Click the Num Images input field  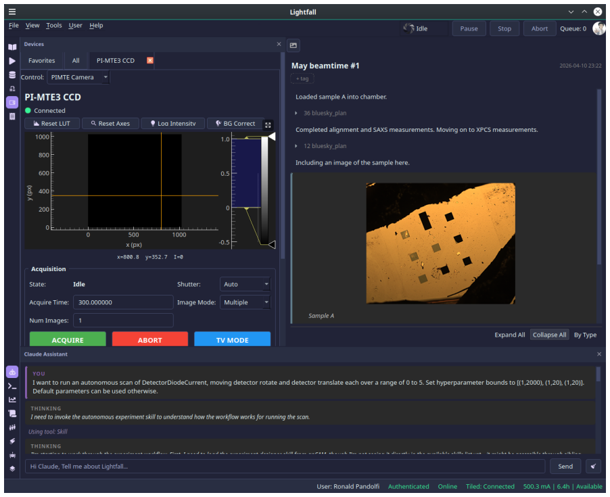click(123, 321)
